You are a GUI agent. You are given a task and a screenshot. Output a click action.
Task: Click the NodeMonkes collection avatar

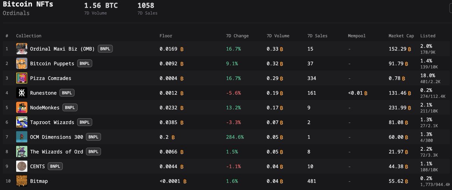coord(21,107)
